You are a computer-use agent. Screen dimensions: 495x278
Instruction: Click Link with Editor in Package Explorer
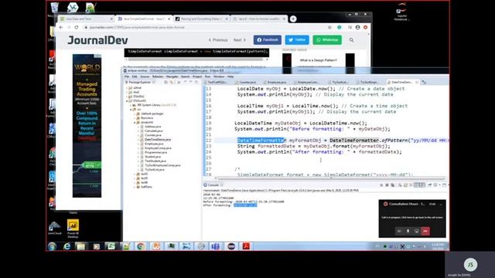tap(172, 83)
